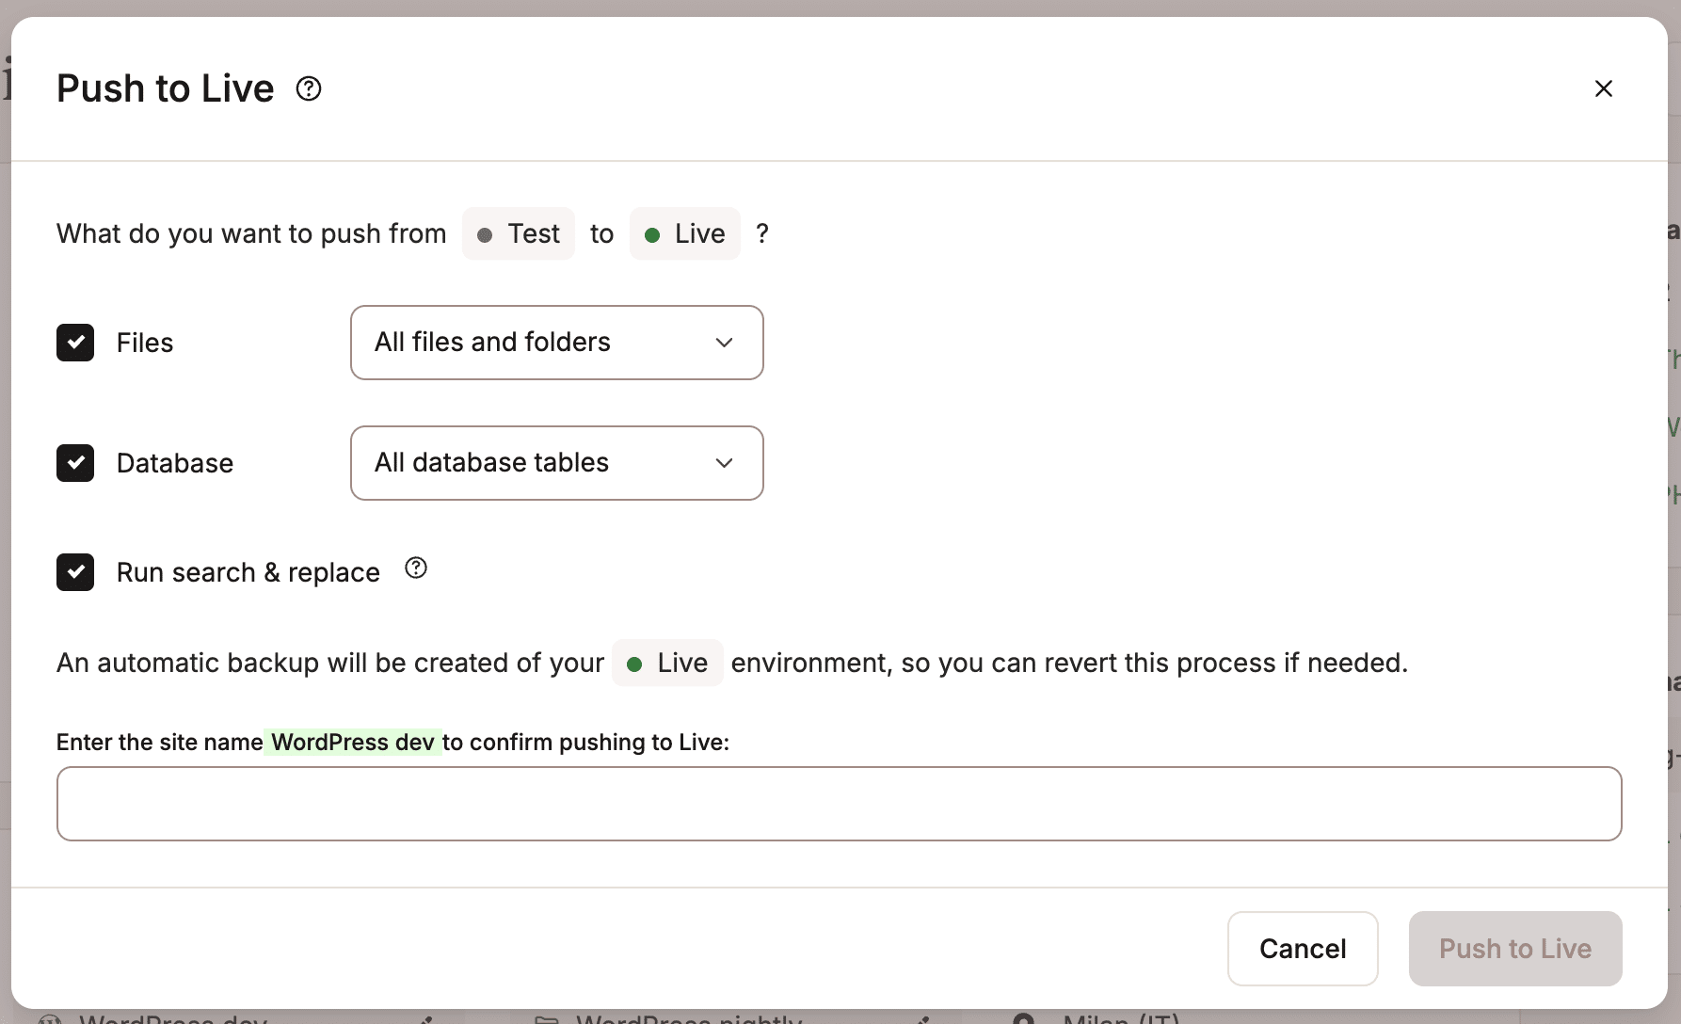View help about Run search & replace

point(415,568)
